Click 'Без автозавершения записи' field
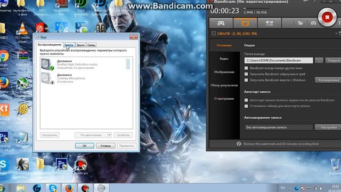341x192 pixels. tap(279, 127)
